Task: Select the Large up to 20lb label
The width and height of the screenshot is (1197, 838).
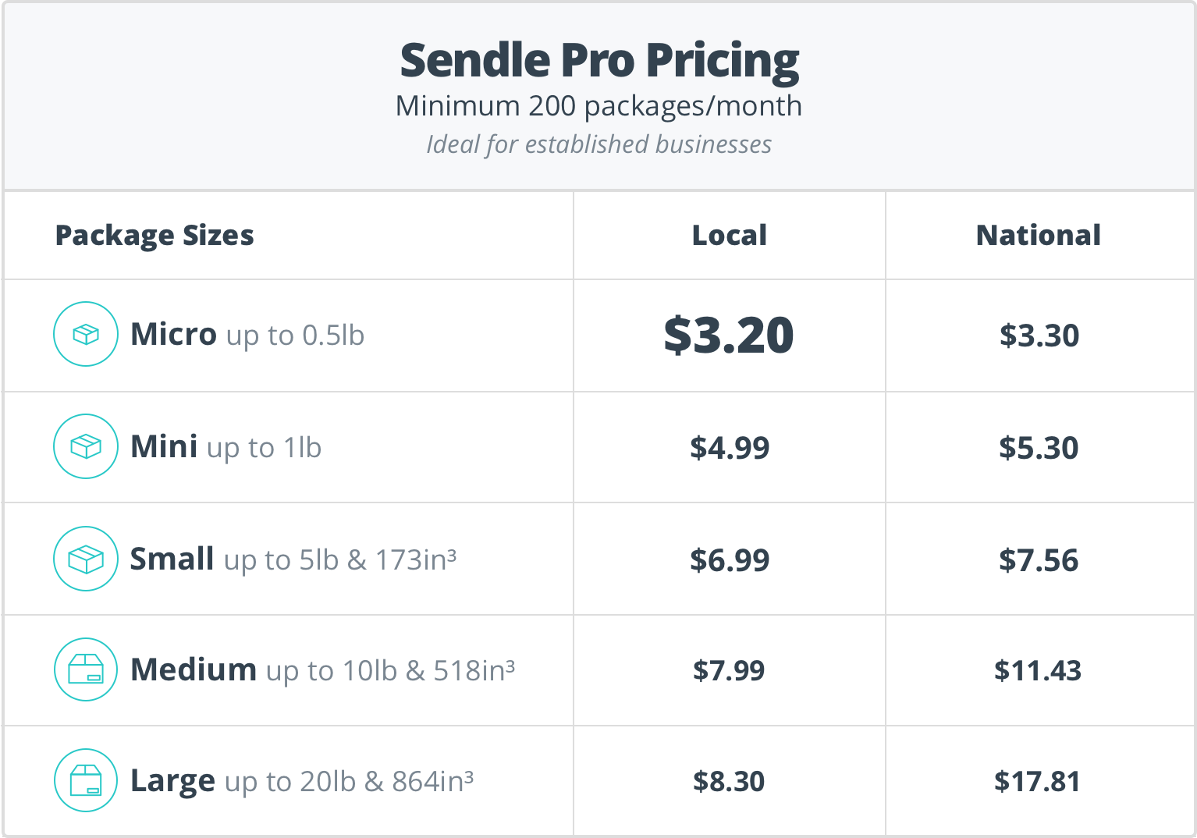Action: coord(302,781)
